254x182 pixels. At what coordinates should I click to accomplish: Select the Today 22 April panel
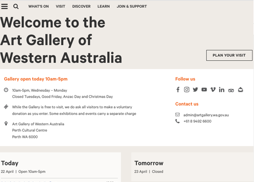[60, 167]
